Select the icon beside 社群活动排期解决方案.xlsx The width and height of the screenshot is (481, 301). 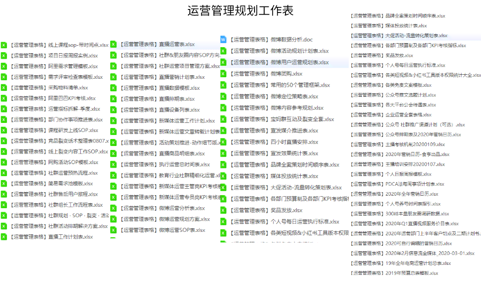point(4,226)
